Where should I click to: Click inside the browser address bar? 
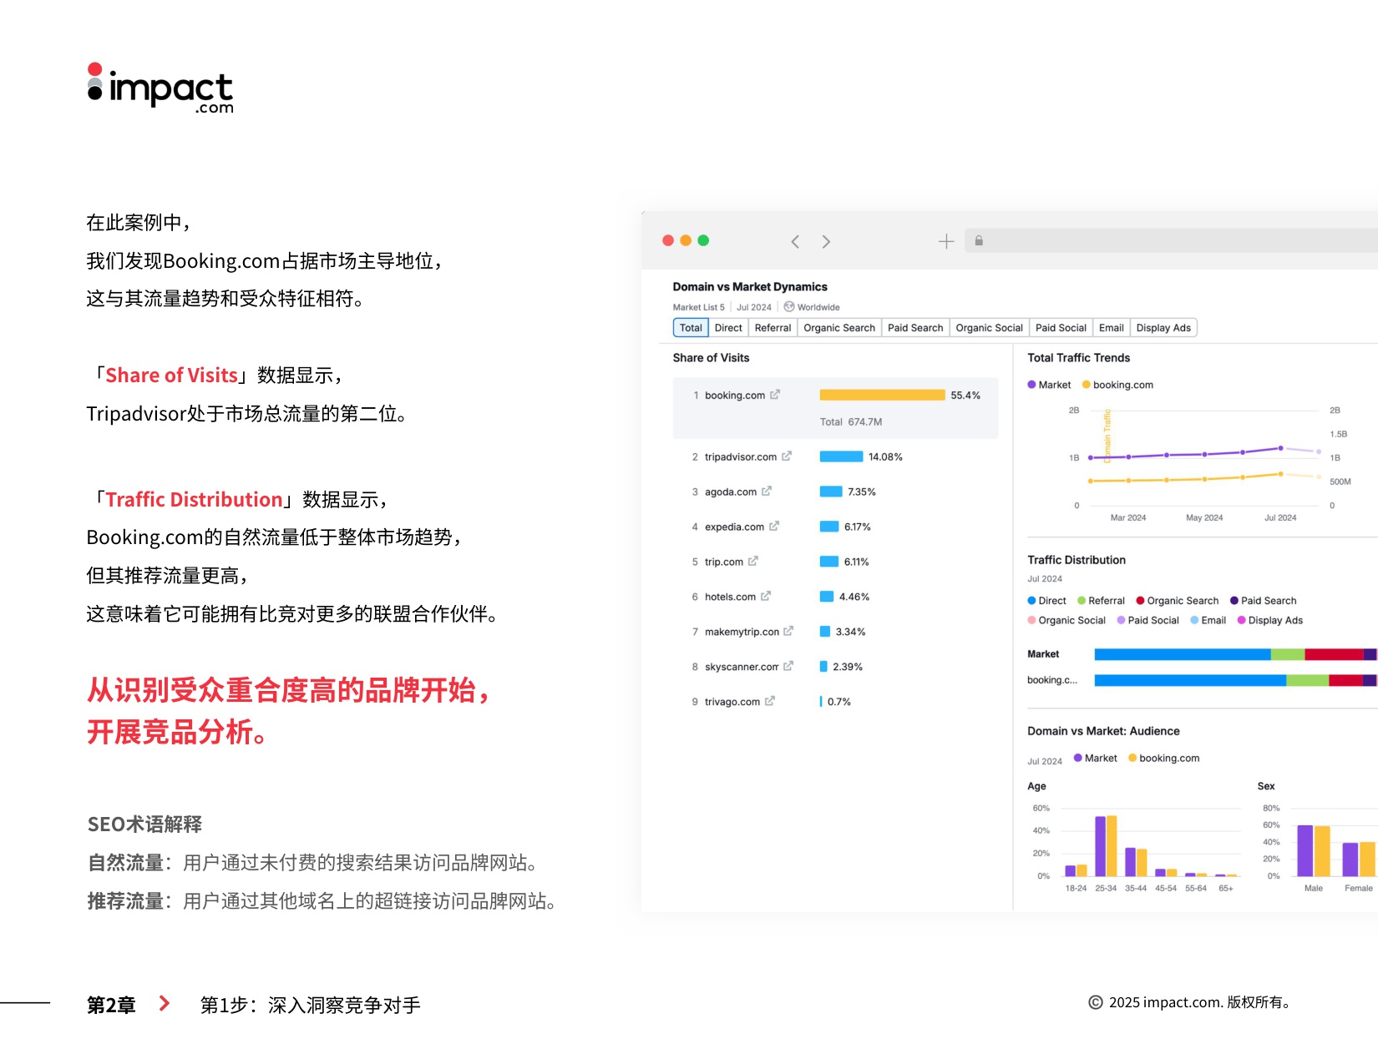click(x=1127, y=240)
